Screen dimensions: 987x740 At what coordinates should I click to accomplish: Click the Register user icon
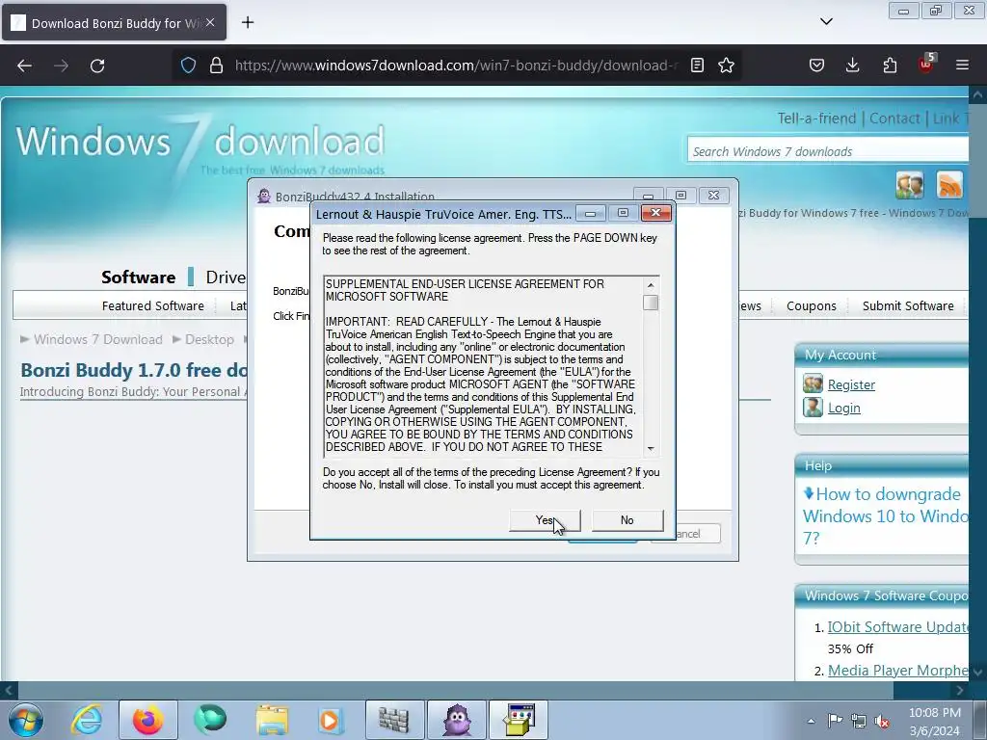pos(813,383)
